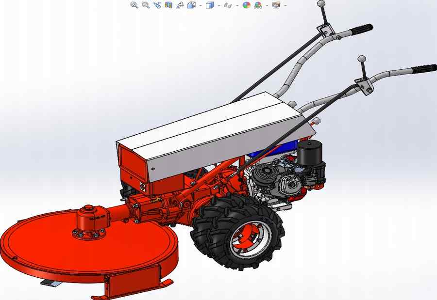Click the Display Style icon
The width and height of the screenshot is (437, 300).
(210, 5)
